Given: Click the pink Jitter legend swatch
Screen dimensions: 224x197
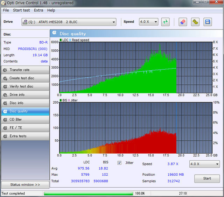Looking at the screenshot, I should coord(69,100).
